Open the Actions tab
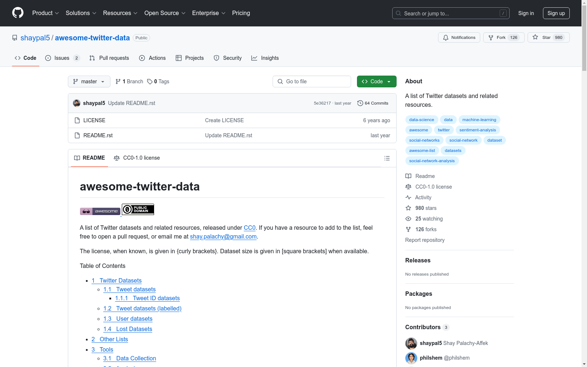The image size is (587, 367). point(152,58)
